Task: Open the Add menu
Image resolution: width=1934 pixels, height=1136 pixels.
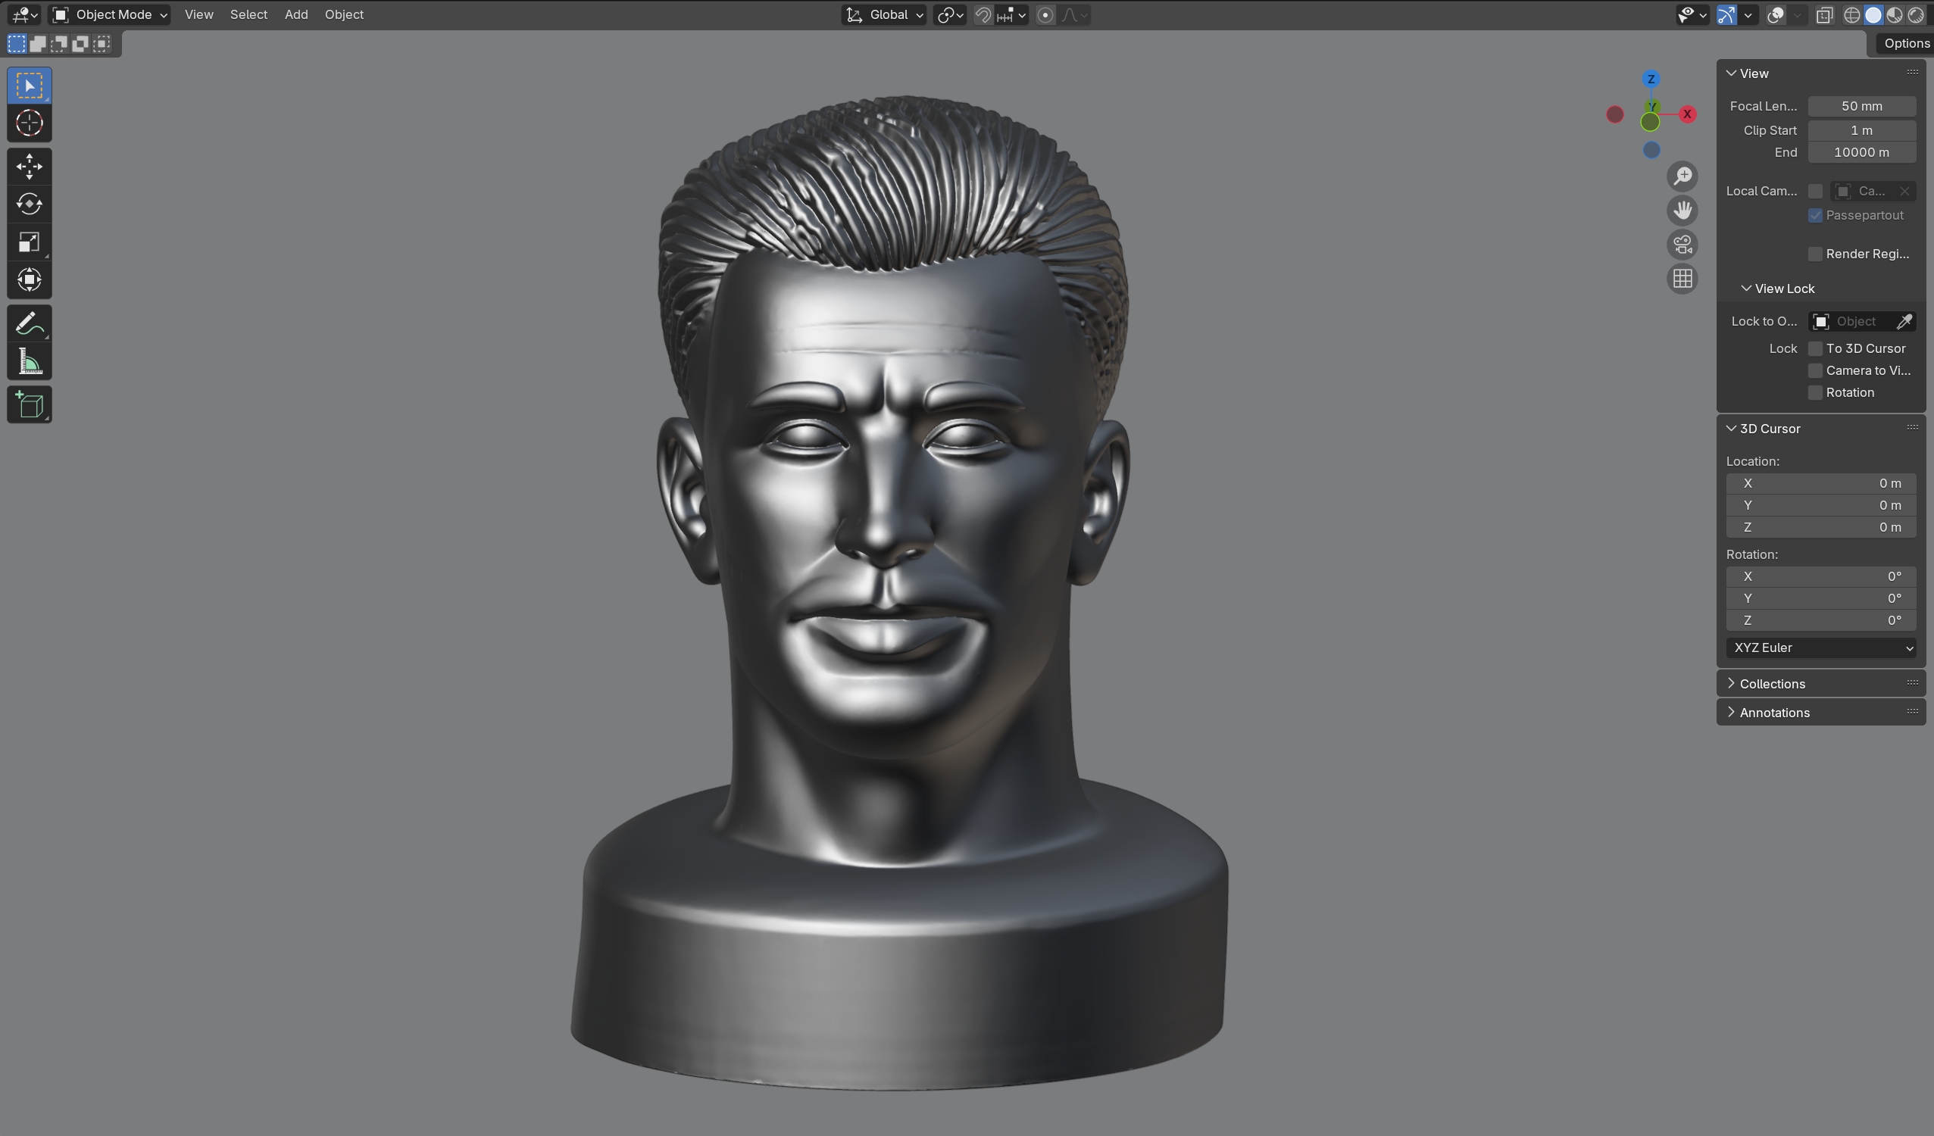Action: pyautogui.click(x=296, y=14)
